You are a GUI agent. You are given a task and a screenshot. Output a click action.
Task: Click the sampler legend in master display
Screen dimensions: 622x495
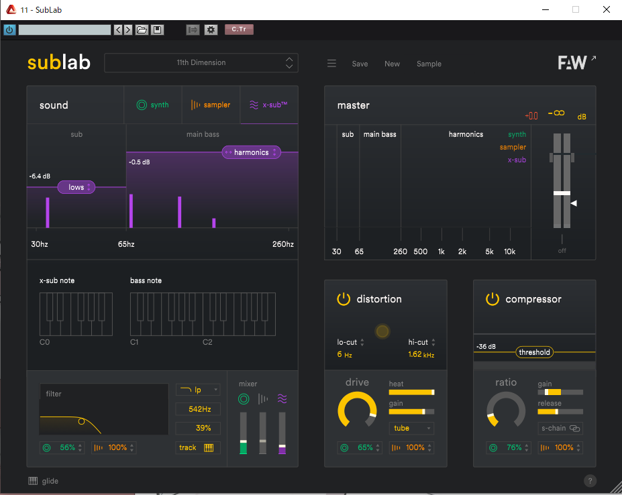click(x=513, y=147)
